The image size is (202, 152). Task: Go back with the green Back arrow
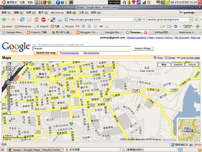pyautogui.click(x=4, y=19)
